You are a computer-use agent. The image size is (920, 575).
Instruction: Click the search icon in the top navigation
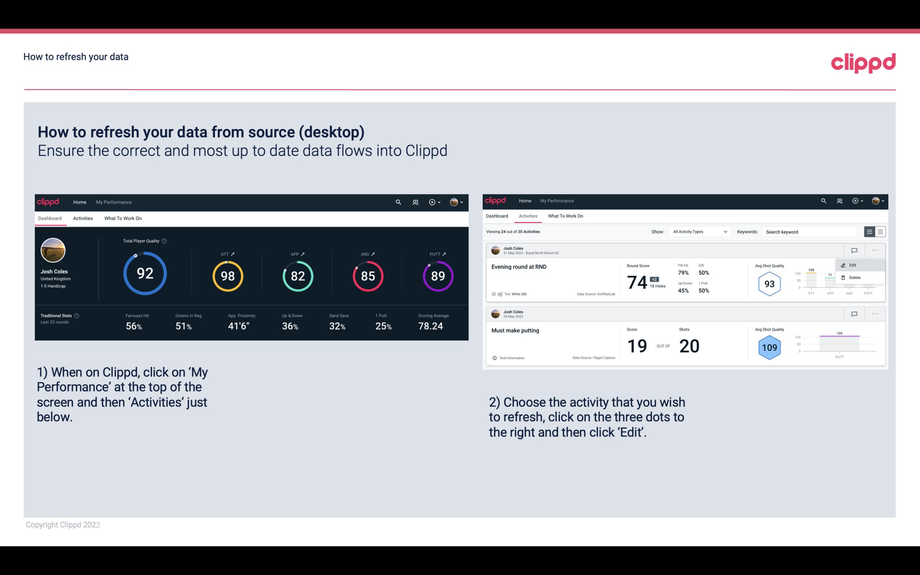[398, 201]
